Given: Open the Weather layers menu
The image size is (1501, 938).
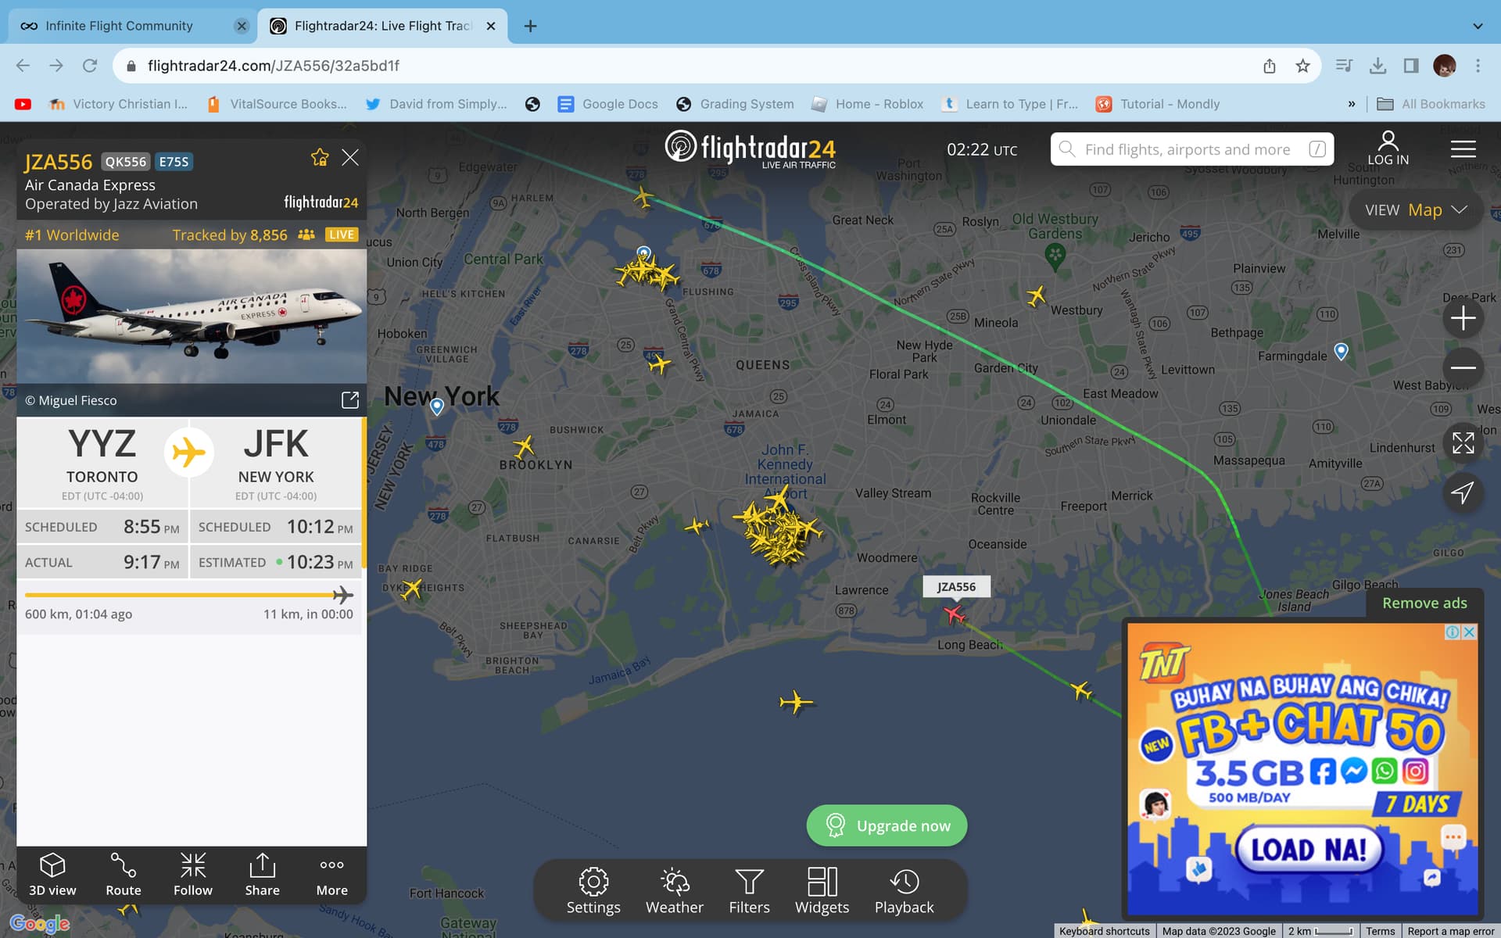Looking at the screenshot, I should click(x=674, y=890).
